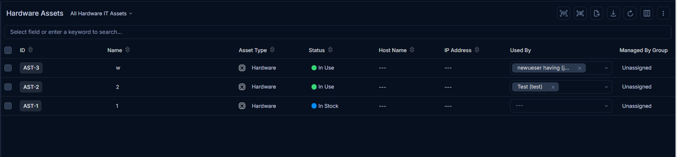Sort by Status column arrows
The width and height of the screenshot is (677, 157).
(330, 50)
